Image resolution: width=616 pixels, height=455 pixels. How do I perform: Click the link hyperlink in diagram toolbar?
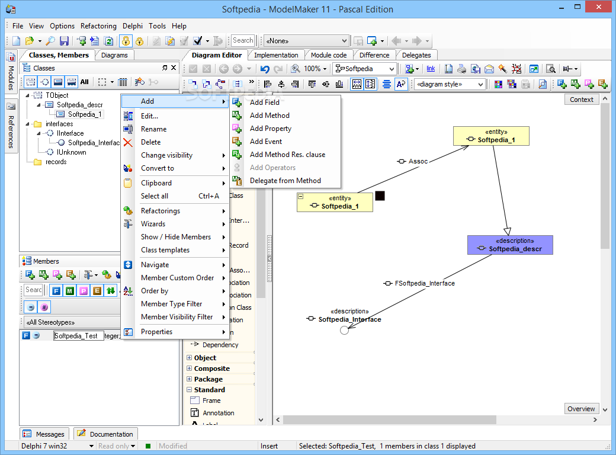point(431,69)
